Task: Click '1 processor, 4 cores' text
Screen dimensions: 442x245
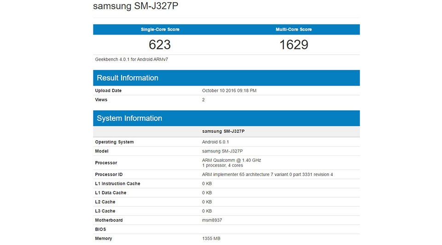Action: click(222, 165)
